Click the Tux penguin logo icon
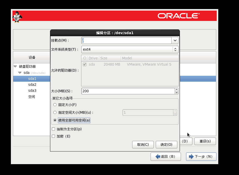The height and width of the screenshot is (175, 239). coord(17,17)
